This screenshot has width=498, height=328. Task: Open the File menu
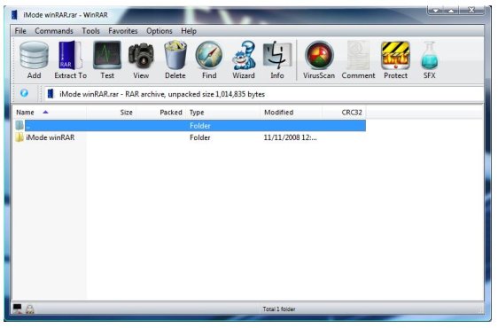pyautogui.click(x=20, y=31)
